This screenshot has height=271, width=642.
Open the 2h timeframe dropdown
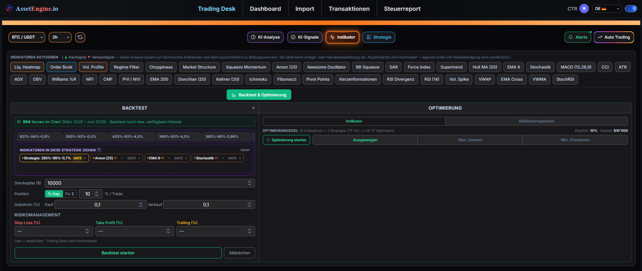60,37
